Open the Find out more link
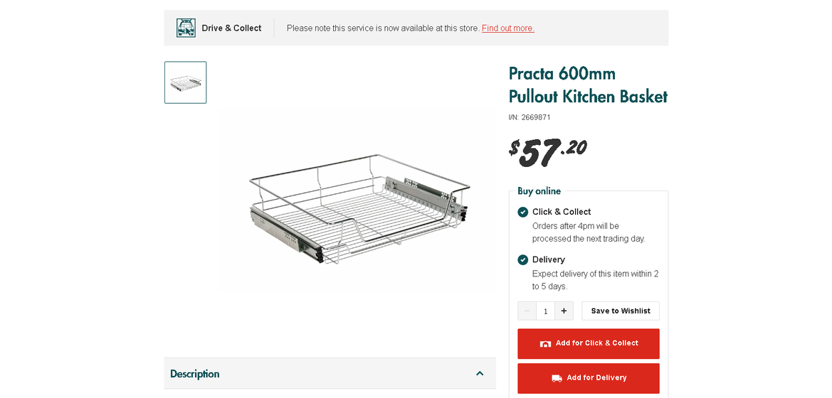832x398 pixels. (507, 28)
